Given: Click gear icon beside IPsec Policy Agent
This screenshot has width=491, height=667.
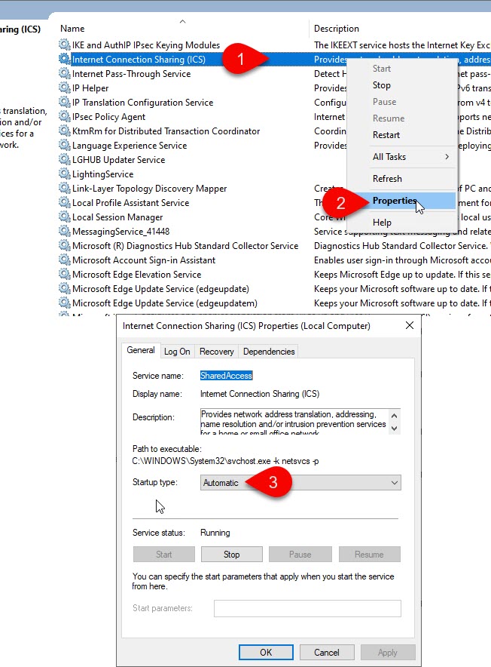Looking at the screenshot, I should tap(65, 116).
